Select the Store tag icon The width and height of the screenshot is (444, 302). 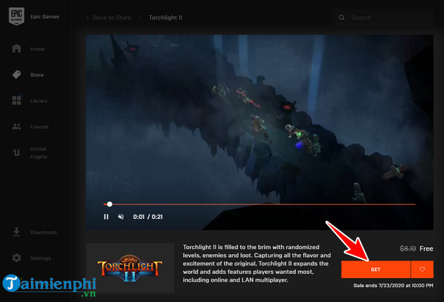click(x=16, y=75)
